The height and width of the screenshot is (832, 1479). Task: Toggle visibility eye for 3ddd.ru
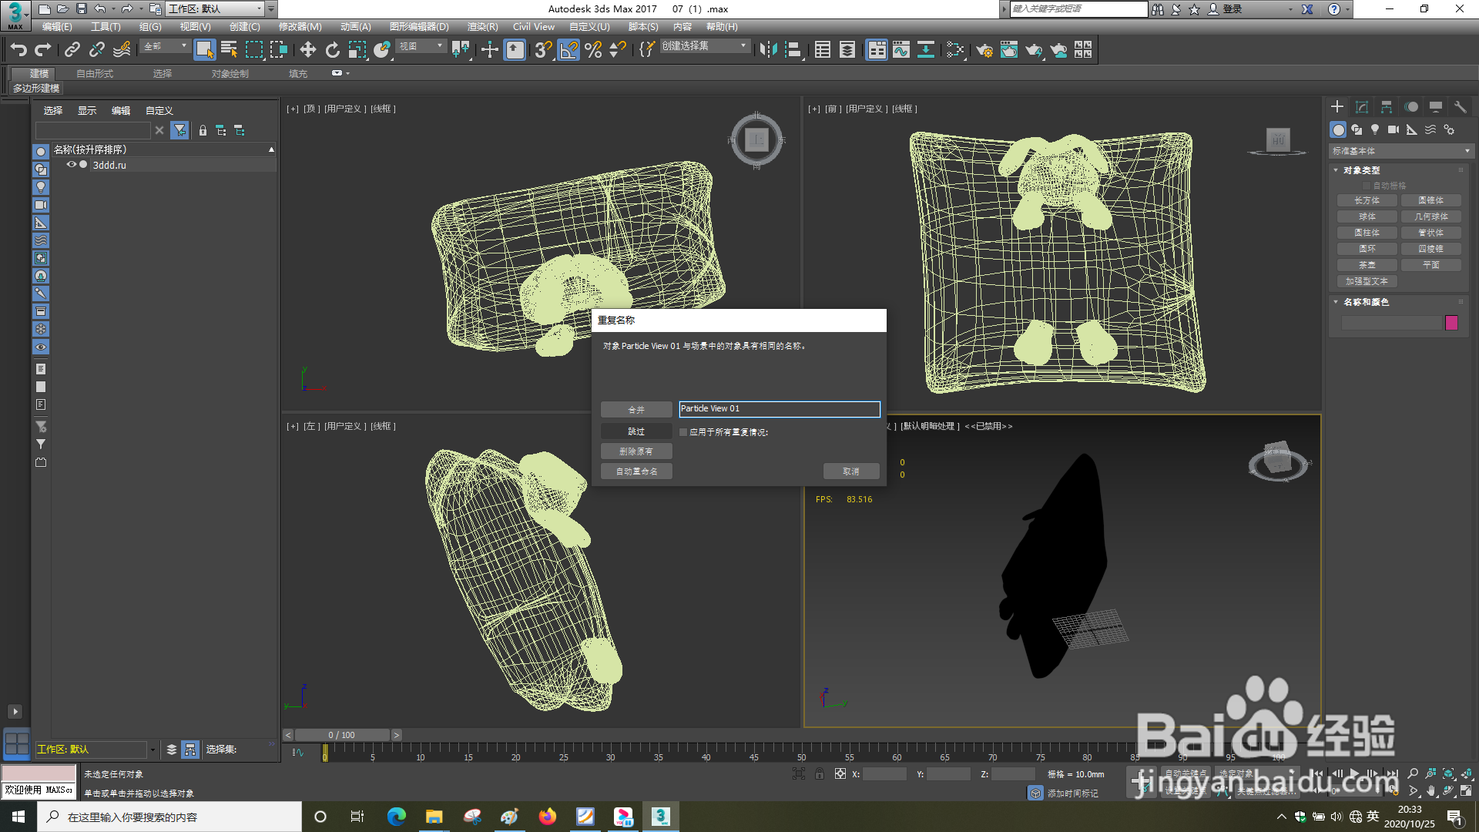pos(71,165)
